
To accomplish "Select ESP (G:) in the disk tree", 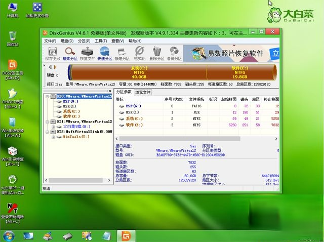I will 70,101.
